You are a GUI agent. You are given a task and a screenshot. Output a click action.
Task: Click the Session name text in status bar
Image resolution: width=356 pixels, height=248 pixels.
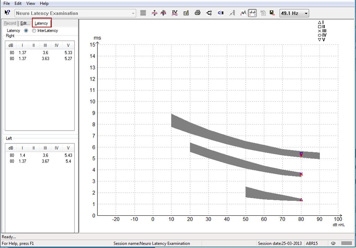[x=152, y=243]
